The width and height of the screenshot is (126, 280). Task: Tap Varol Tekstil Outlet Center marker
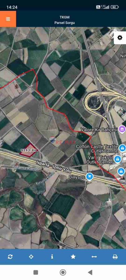click(x=117, y=159)
